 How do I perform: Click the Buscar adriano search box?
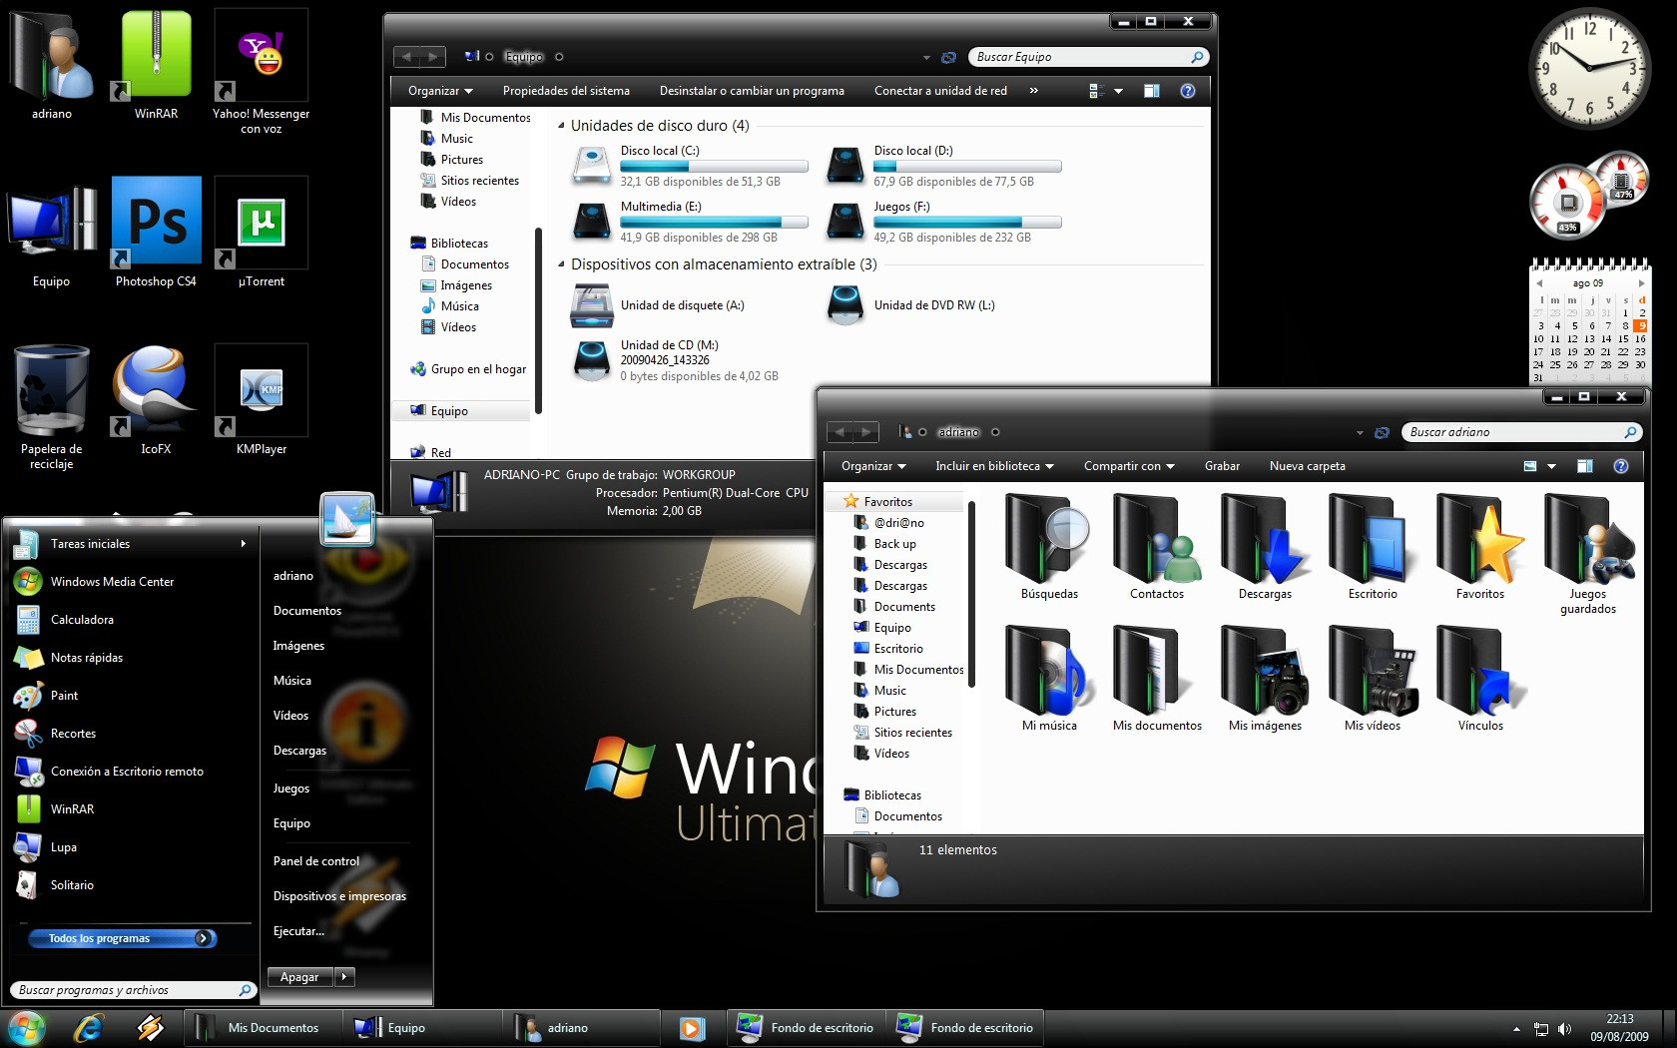[1521, 432]
